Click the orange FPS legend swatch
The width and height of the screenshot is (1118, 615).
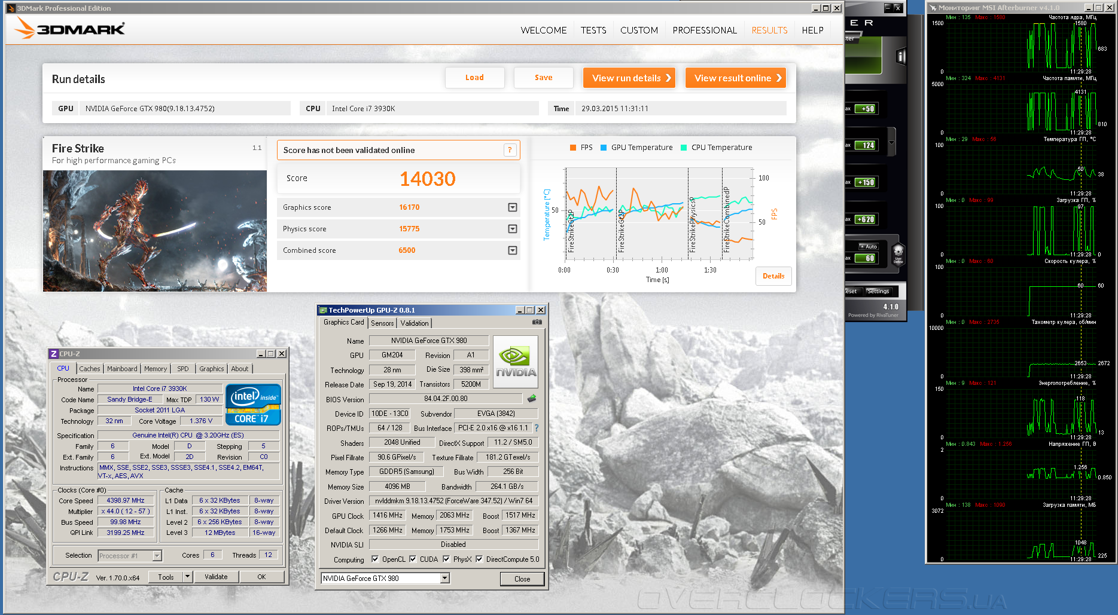point(573,148)
